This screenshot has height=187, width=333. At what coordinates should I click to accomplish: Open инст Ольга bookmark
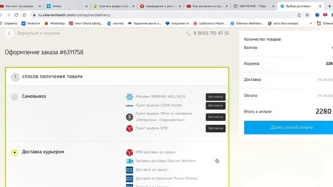[x=86, y=23]
